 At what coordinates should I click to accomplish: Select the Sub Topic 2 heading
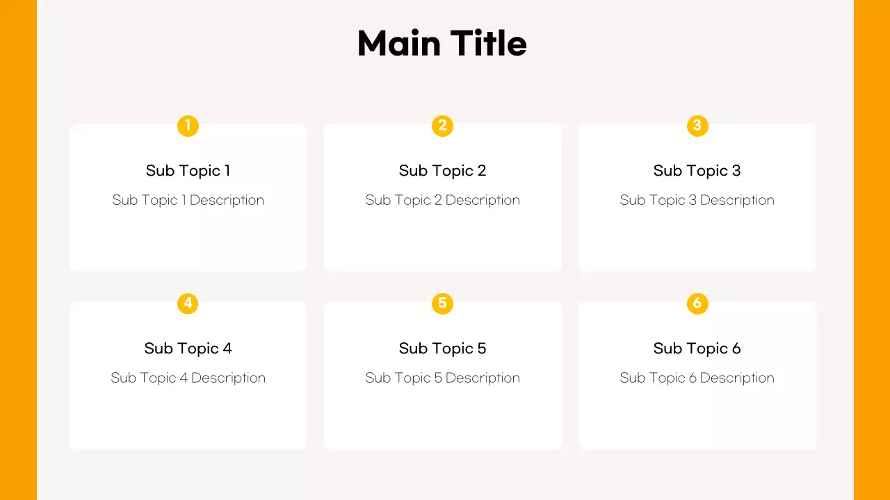tap(442, 171)
